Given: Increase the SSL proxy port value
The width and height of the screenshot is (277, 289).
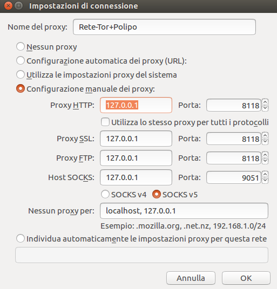Looking at the screenshot, I should coord(265,135).
